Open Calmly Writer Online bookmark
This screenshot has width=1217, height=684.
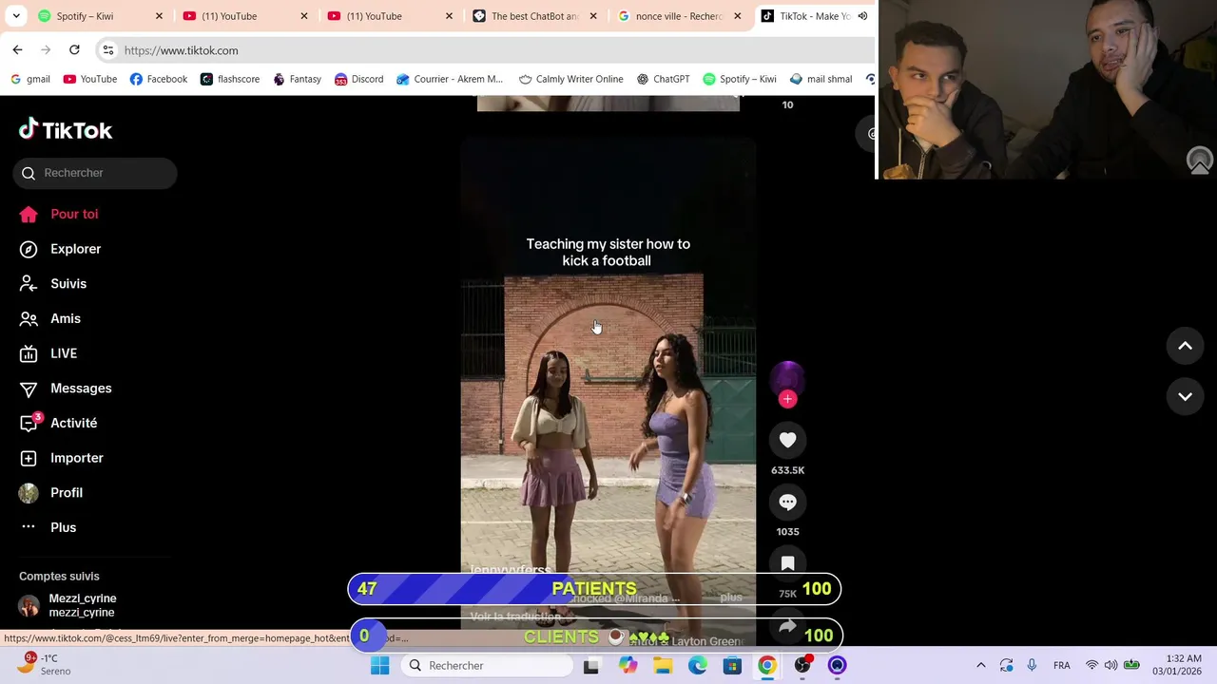point(570,79)
